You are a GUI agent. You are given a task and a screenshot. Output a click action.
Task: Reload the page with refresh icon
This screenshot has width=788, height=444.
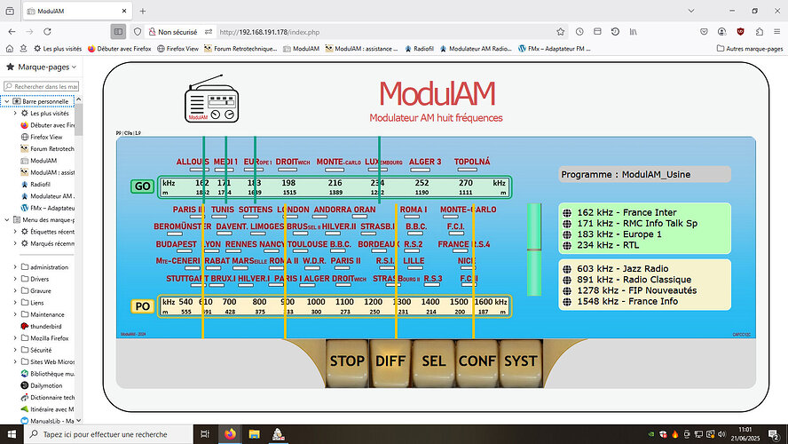point(47,32)
